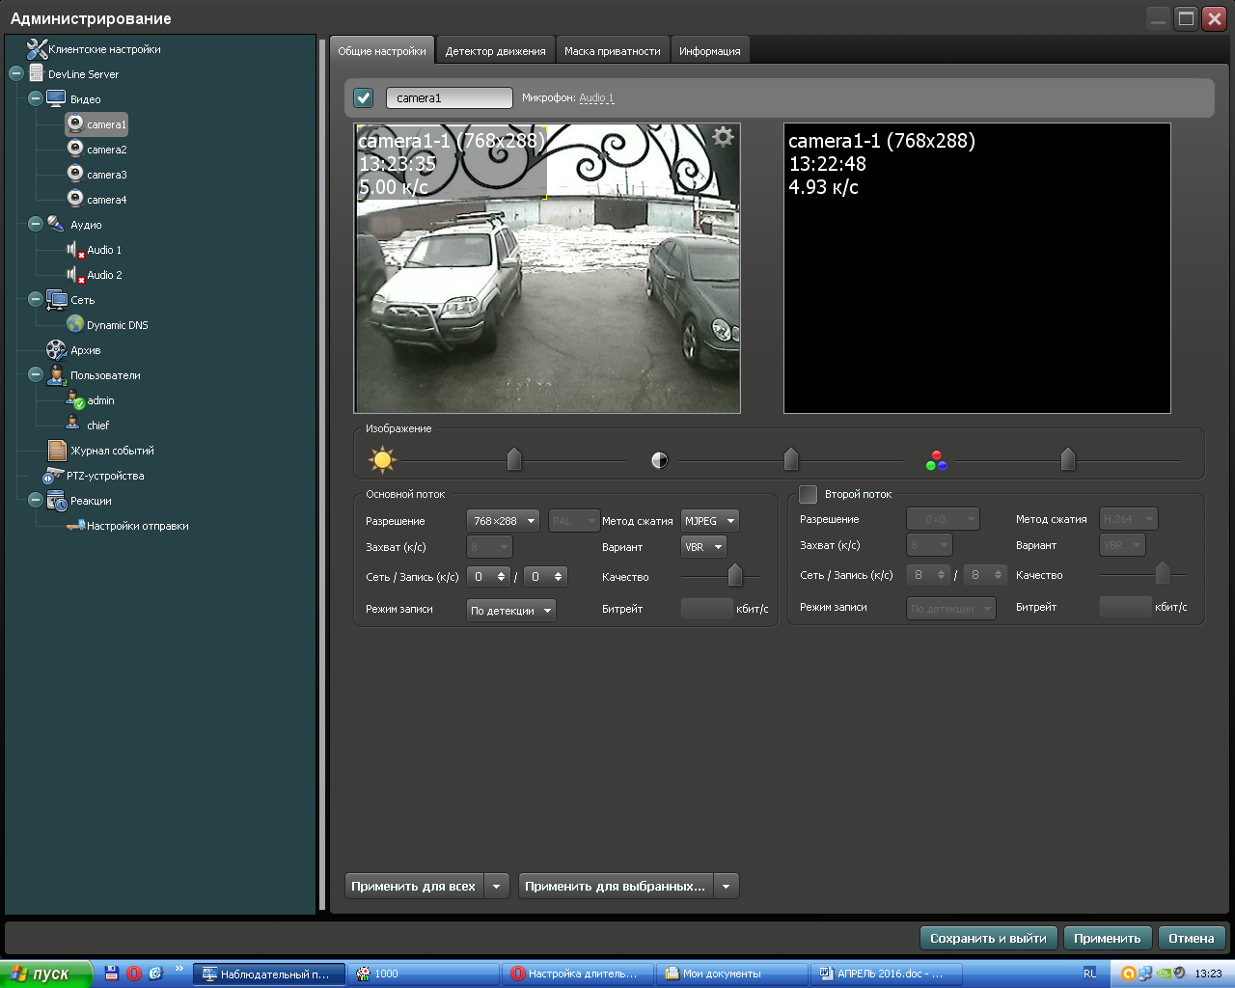Image resolution: width=1235 pixels, height=988 pixels.
Task: Open the 768×288 resolution dropdown
Action: click(x=503, y=521)
